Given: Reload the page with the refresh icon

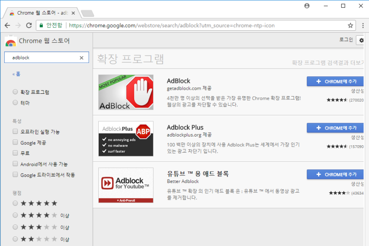Looking at the screenshot, I should 29,25.
